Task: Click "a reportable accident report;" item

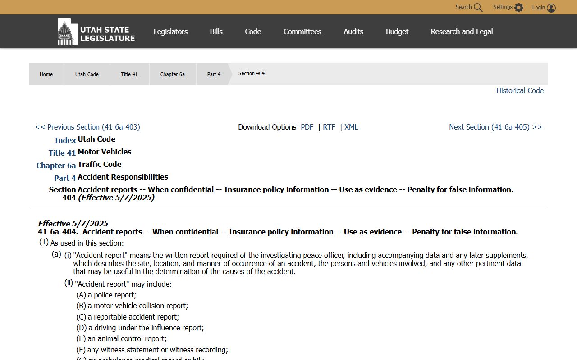Action: click(x=133, y=317)
